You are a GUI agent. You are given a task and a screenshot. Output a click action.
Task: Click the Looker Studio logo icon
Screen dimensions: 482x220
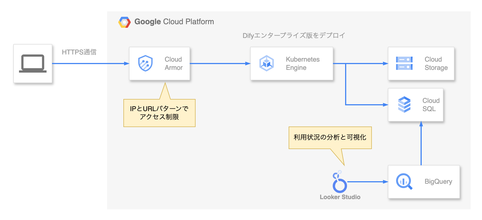(x=340, y=182)
